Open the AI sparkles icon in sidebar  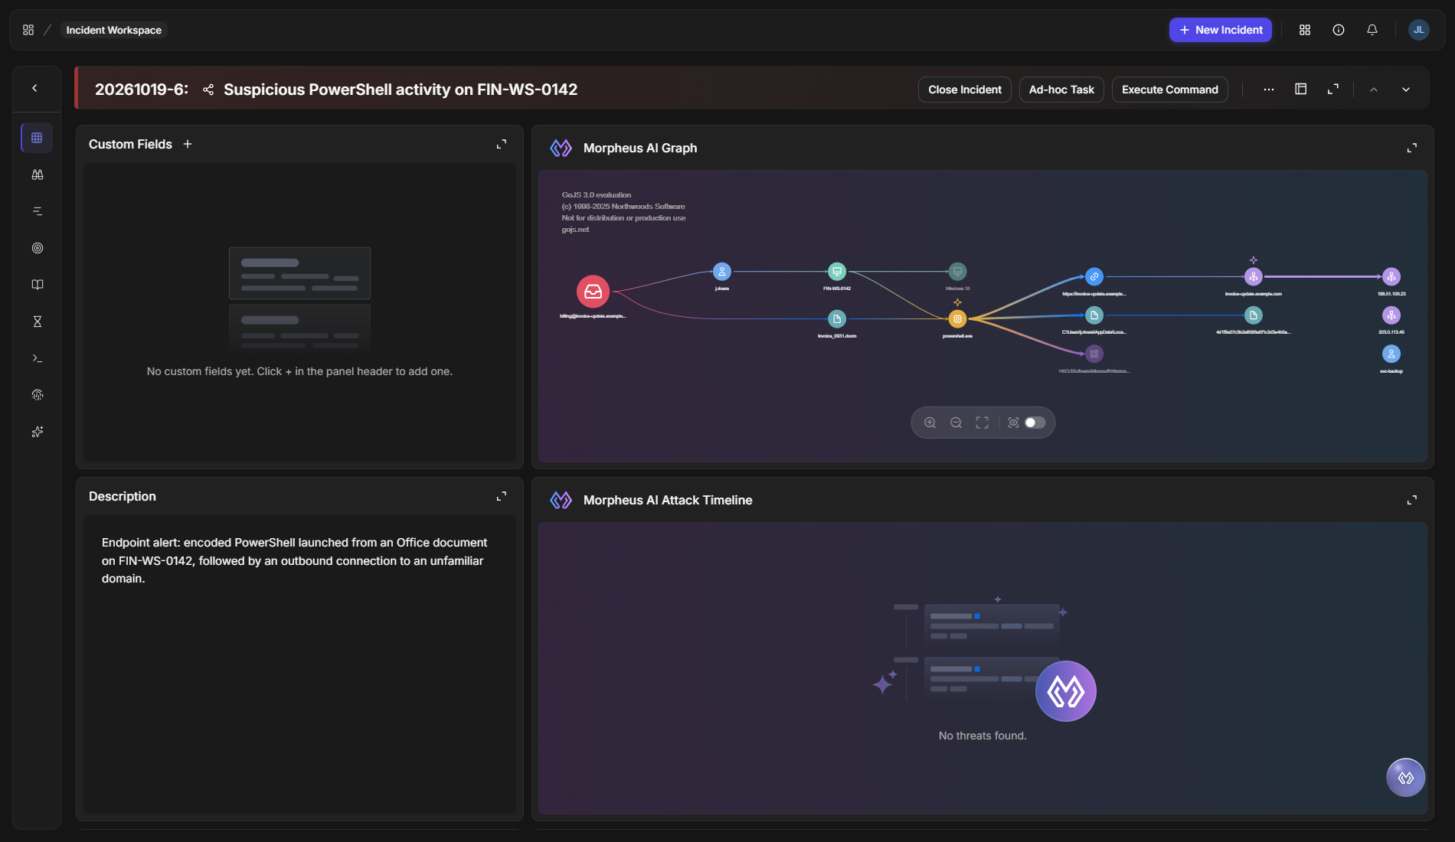(x=37, y=432)
